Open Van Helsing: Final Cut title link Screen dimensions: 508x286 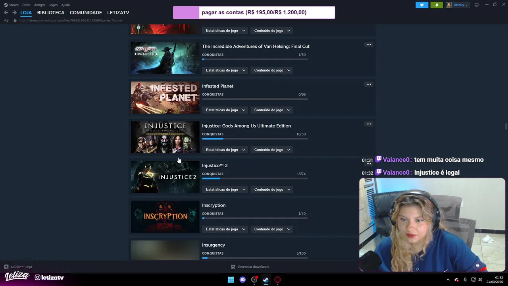[256, 46]
